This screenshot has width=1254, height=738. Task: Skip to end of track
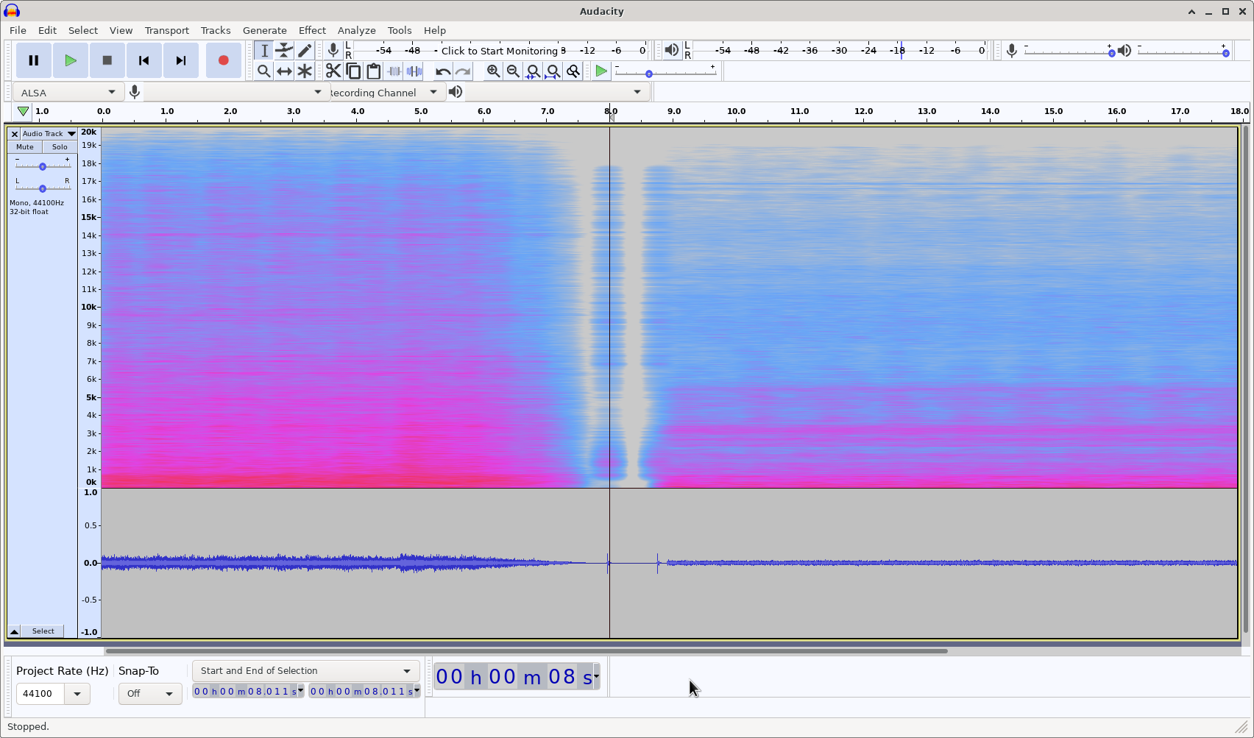click(181, 60)
